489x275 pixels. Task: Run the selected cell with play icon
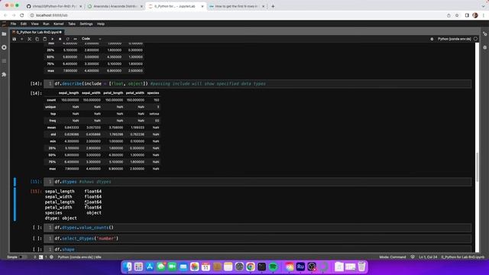point(53,39)
